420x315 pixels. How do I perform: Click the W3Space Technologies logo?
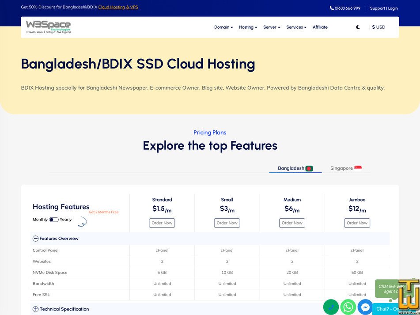pos(49,27)
